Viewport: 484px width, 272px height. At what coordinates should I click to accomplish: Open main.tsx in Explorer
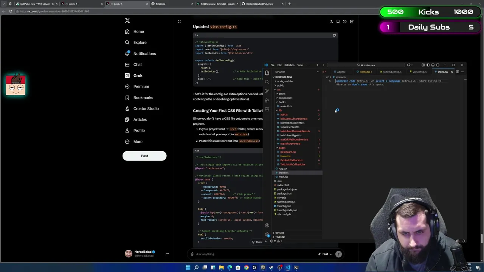coord(283,177)
